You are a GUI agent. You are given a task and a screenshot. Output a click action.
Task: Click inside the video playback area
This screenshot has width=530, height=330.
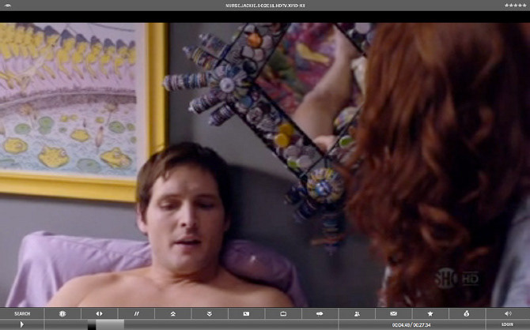click(x=265, y=165)
